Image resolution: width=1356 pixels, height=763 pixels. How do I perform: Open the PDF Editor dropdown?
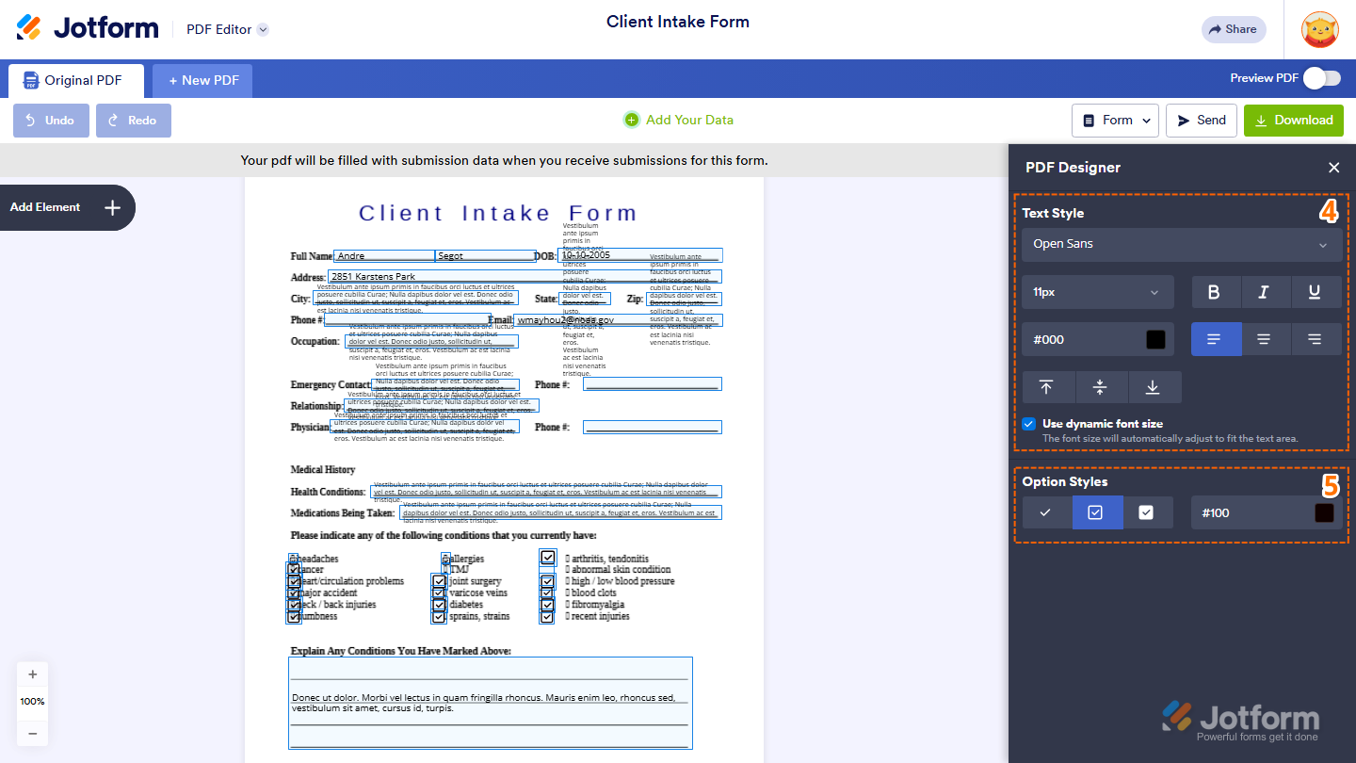click(x=227, y=29)
